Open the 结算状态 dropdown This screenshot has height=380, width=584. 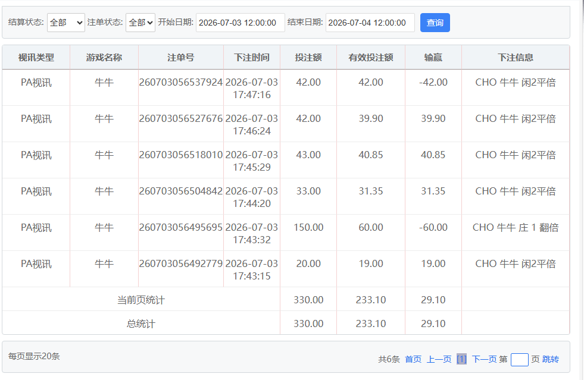point(66,23)
